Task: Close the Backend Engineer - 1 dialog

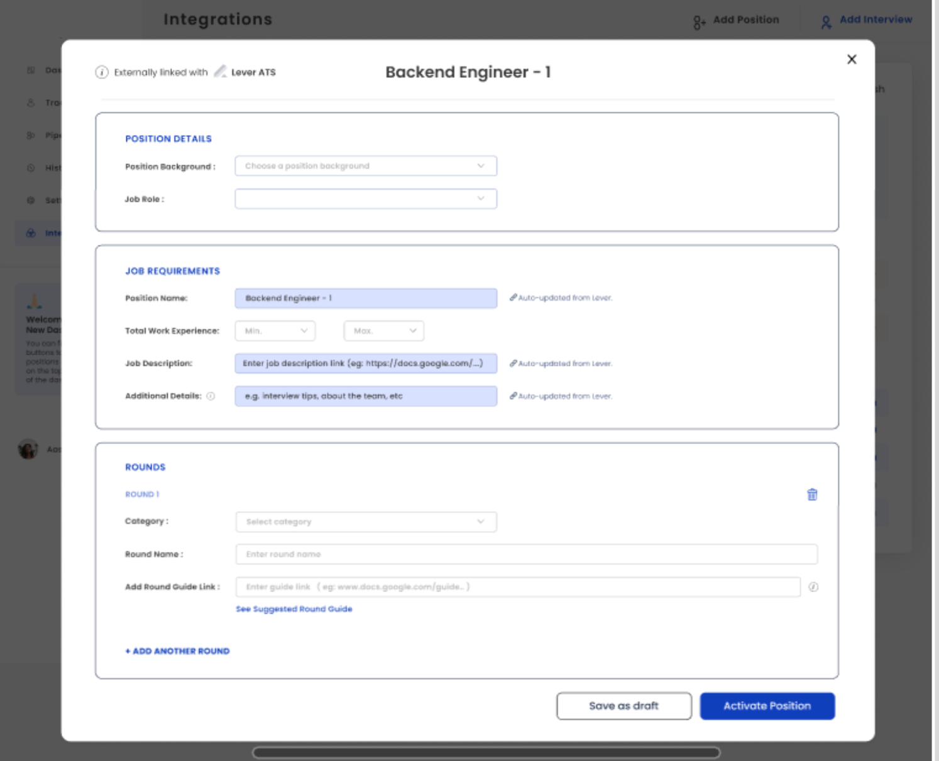Action: 852,59
